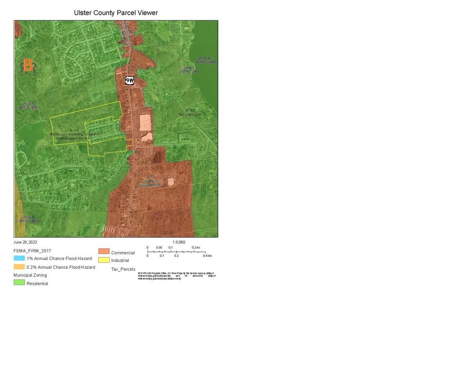The width and height of the screenshot is (462, 380).
Task: Click the June 28, 2023 date text
Action: pos(26,242)
